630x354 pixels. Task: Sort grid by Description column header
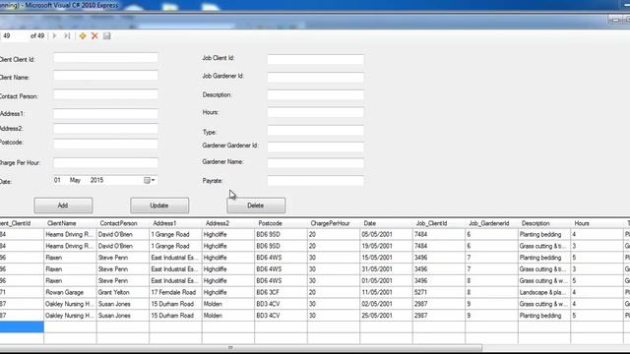coord(544,223)
